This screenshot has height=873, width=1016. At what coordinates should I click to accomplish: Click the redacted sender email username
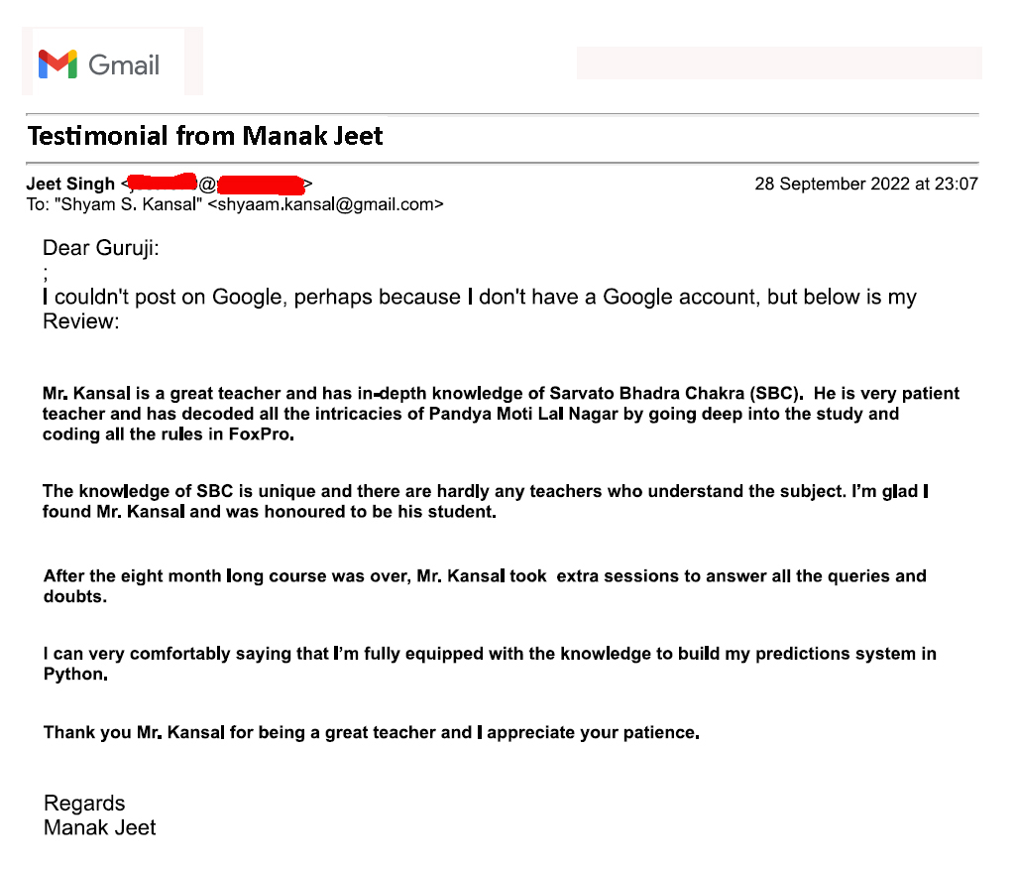click(163, 184)
